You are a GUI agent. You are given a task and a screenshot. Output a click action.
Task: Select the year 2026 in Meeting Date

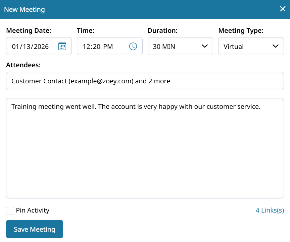click(x=40, y=47)
